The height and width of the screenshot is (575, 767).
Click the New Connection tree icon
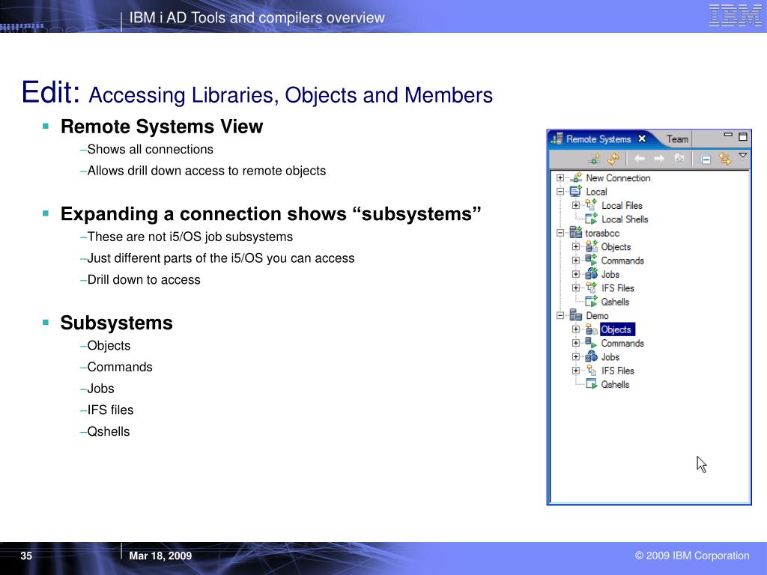point(576,177)
